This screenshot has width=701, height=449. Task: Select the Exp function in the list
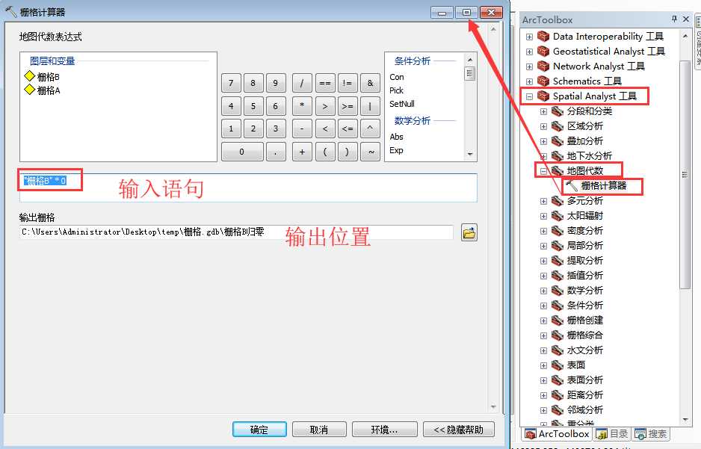click(x=396, y=151)
